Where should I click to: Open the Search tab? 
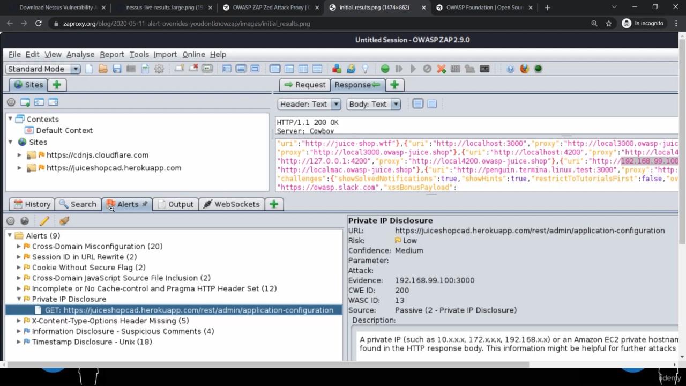(x=78, y=204)
